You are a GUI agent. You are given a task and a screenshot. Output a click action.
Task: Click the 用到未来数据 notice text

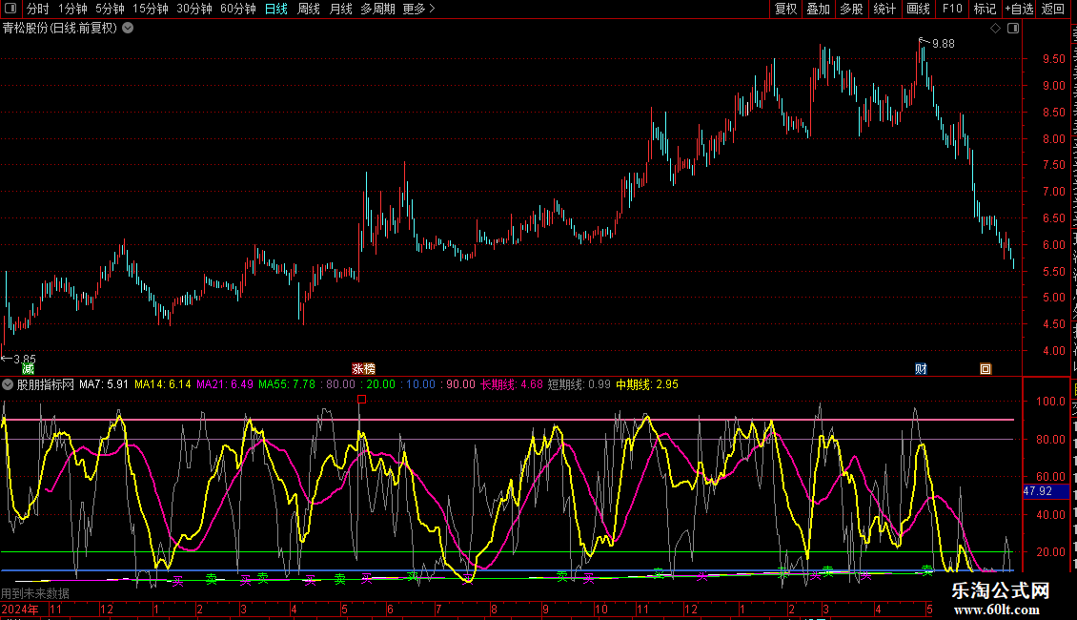35,593
